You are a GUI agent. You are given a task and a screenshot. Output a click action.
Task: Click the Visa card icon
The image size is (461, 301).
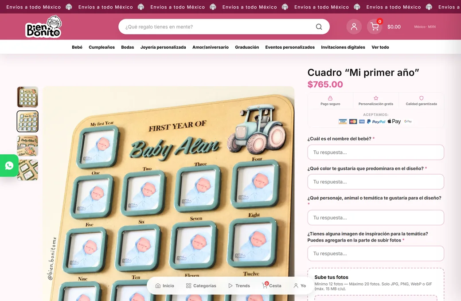343,121
